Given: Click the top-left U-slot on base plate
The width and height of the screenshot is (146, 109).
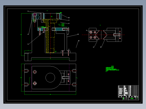Looking at the screenshot, I should point(26,71).
